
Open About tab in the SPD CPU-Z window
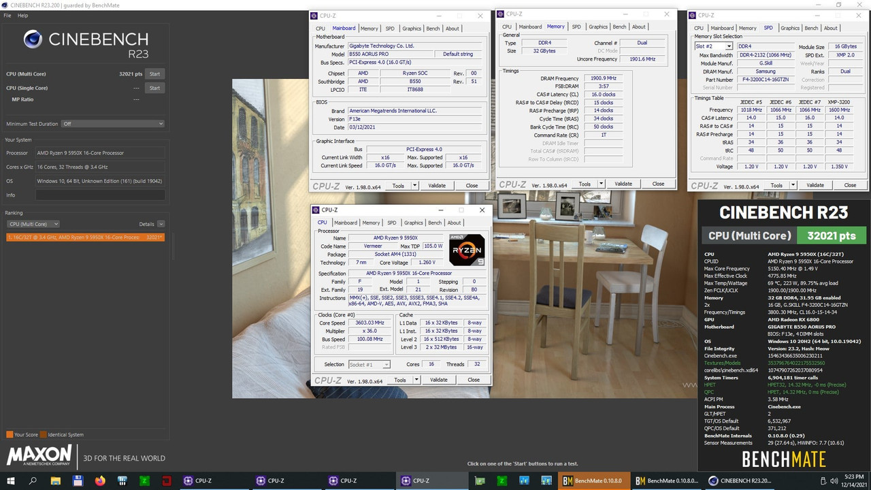click(831, 29)
